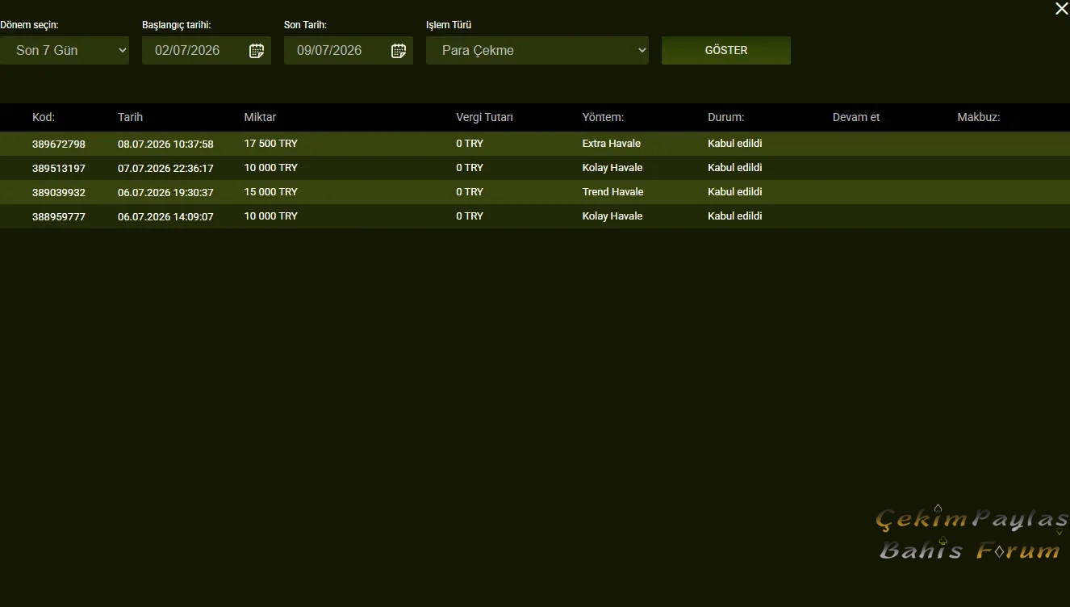Close the transaction history panel
1070x607 pixels.
tap(1061, 8)
